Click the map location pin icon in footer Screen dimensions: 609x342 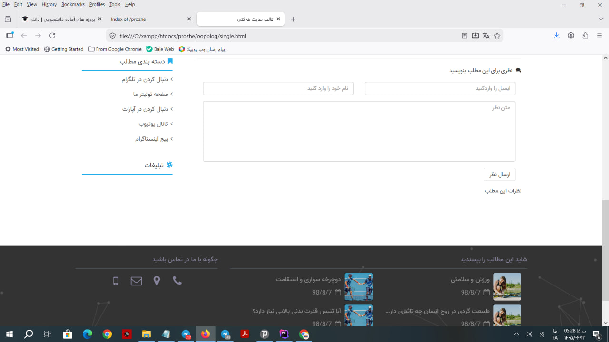coord(157,281)
